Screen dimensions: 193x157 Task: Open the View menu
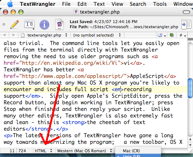pyautogui.click(x=117, y=4)
